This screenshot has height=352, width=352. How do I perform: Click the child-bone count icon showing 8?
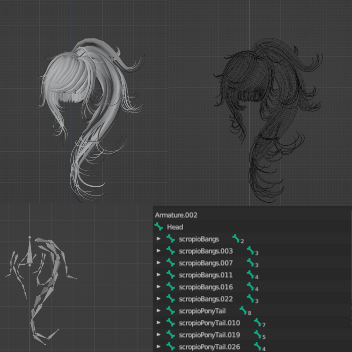click(x=245, y=311)
